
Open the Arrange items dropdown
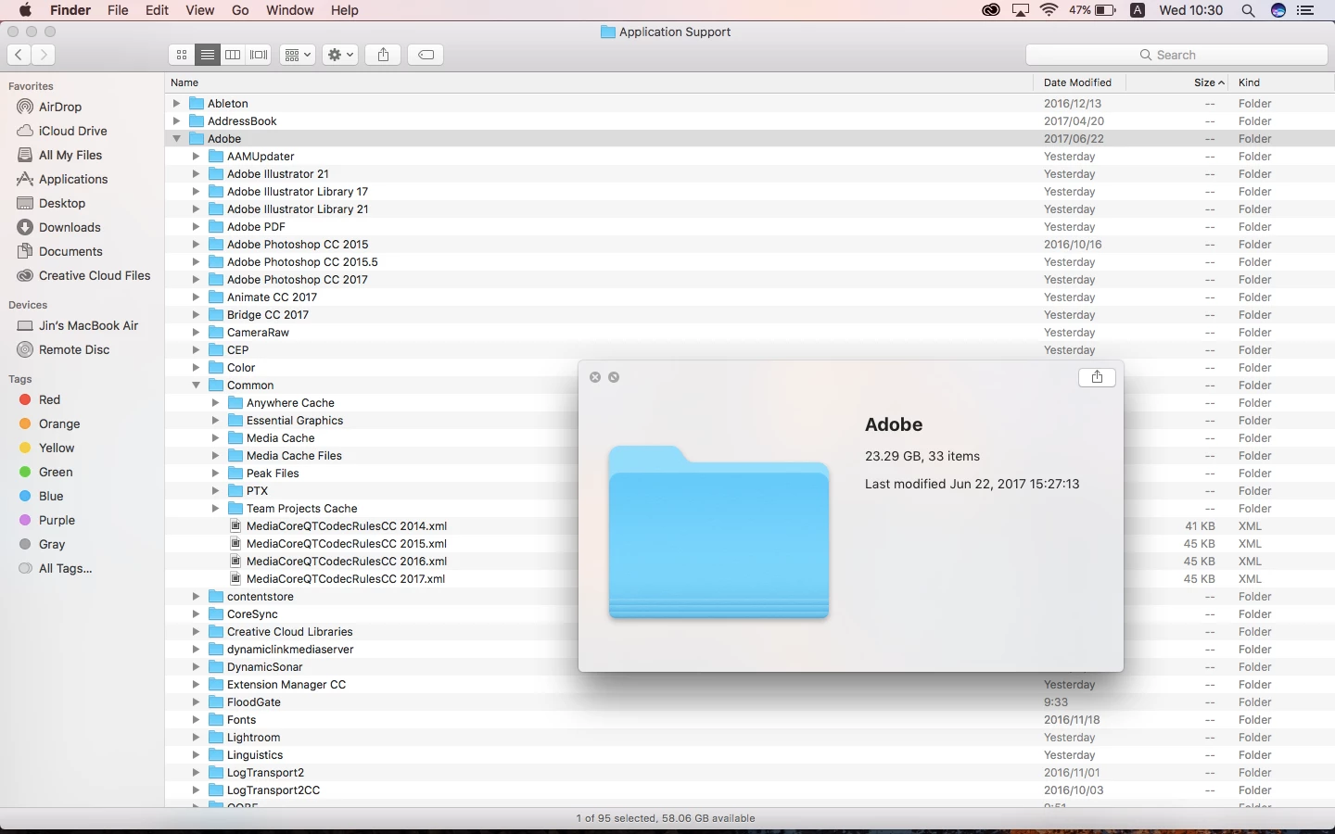pos(298,55)
